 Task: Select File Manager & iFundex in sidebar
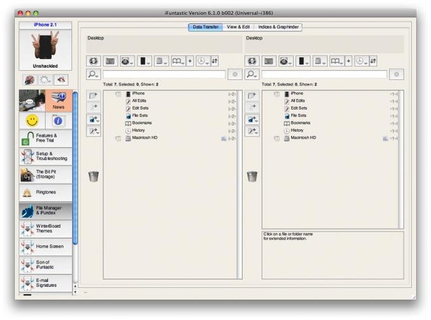46,210
